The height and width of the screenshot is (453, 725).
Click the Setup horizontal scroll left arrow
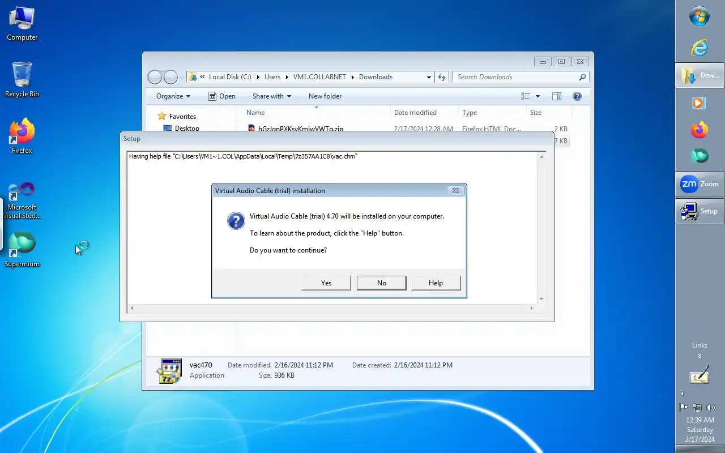[132, 309]
